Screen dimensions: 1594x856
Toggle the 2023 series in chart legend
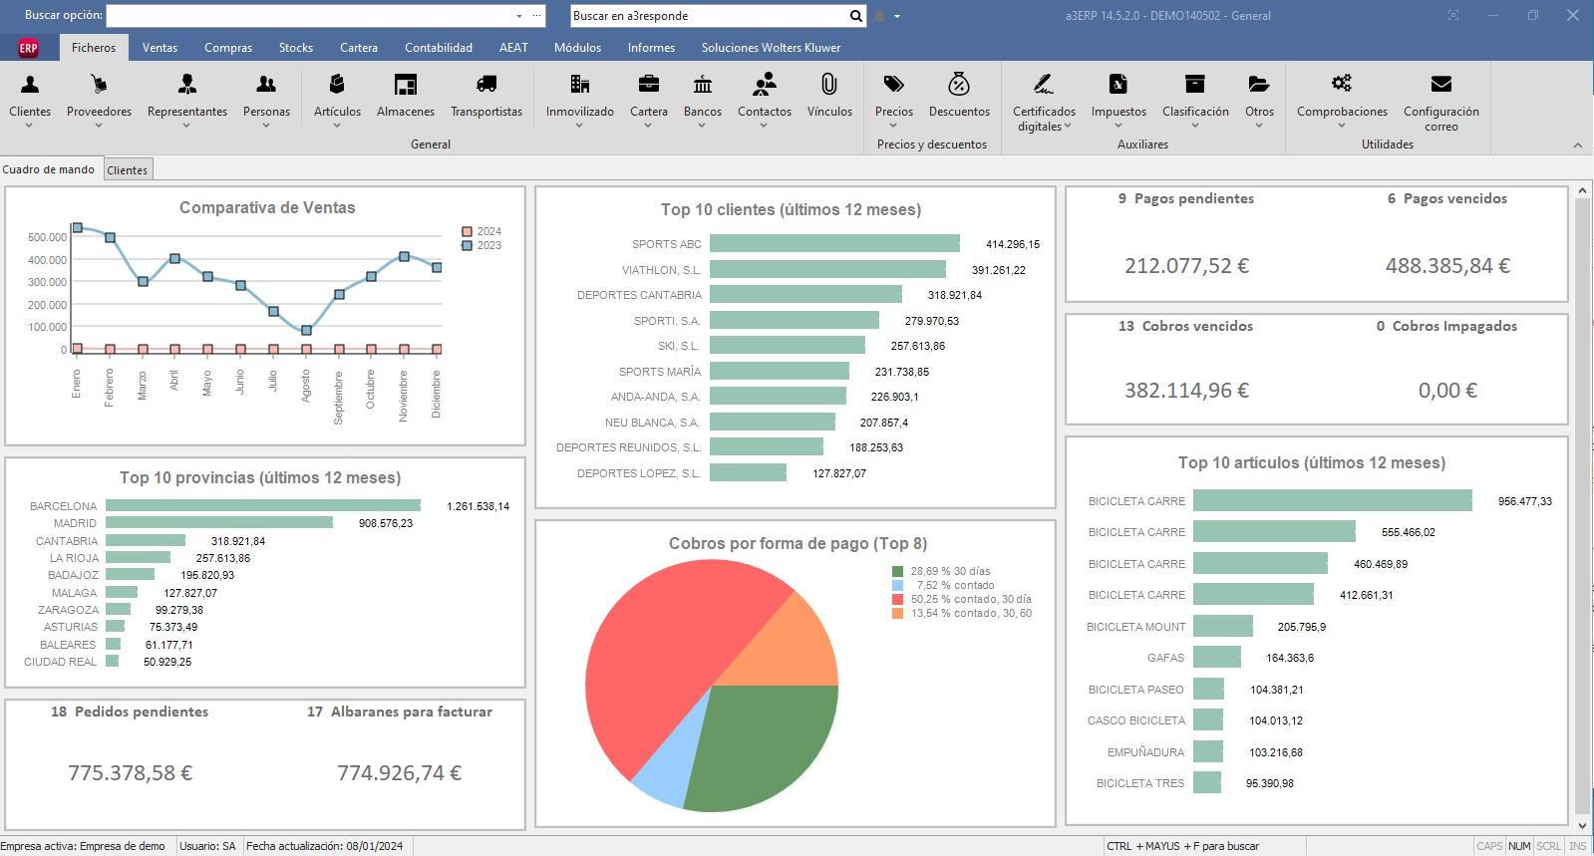tap(467, 245)
